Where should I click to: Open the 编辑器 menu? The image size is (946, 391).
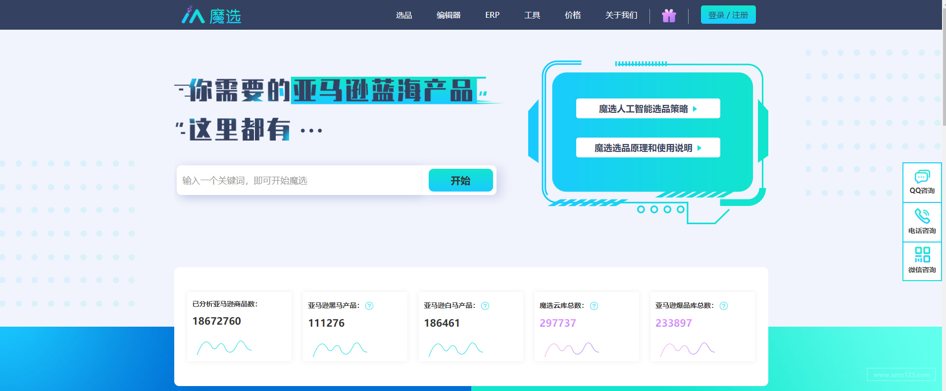click(x=448, y=15)
